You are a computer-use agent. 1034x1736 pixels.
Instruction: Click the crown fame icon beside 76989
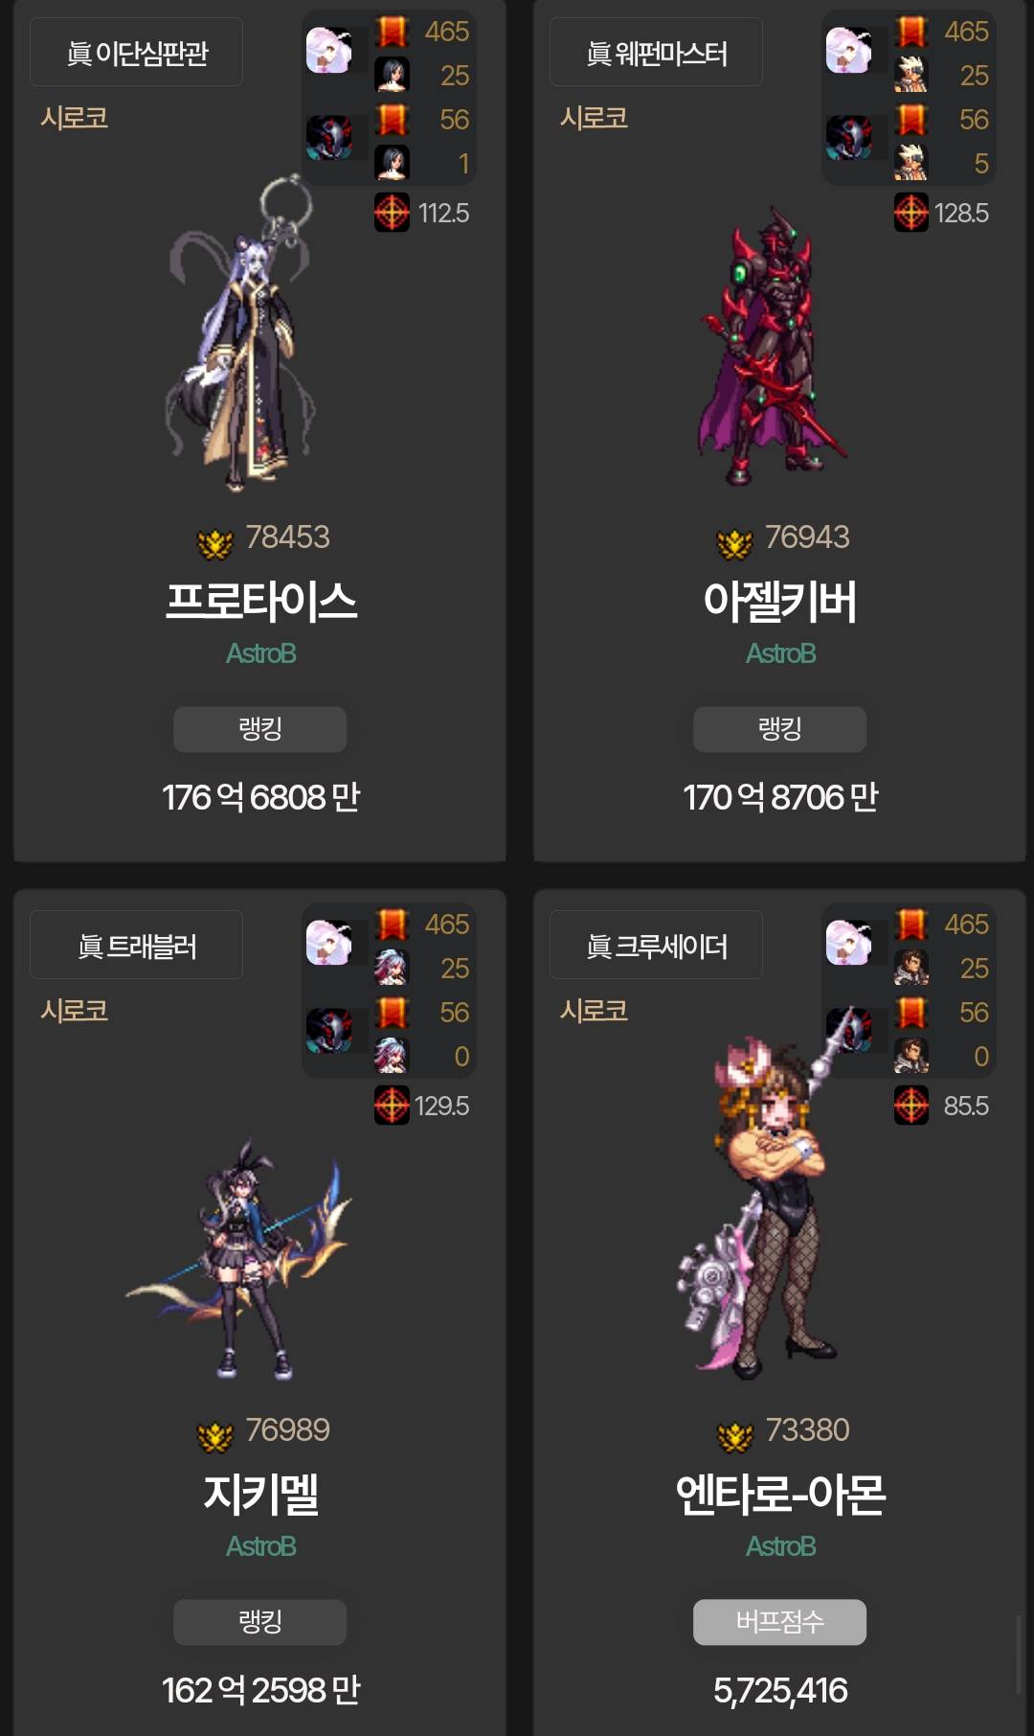click(214, 1437)
